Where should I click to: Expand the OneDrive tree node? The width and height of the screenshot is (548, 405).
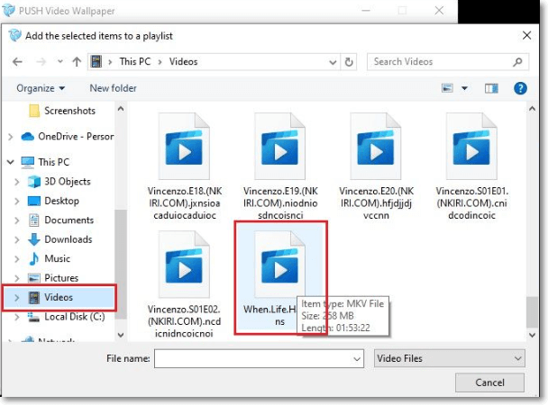(x=11, y=137)
